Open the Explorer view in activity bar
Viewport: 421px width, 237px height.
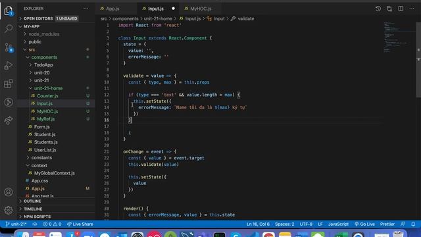coord(9,11)
